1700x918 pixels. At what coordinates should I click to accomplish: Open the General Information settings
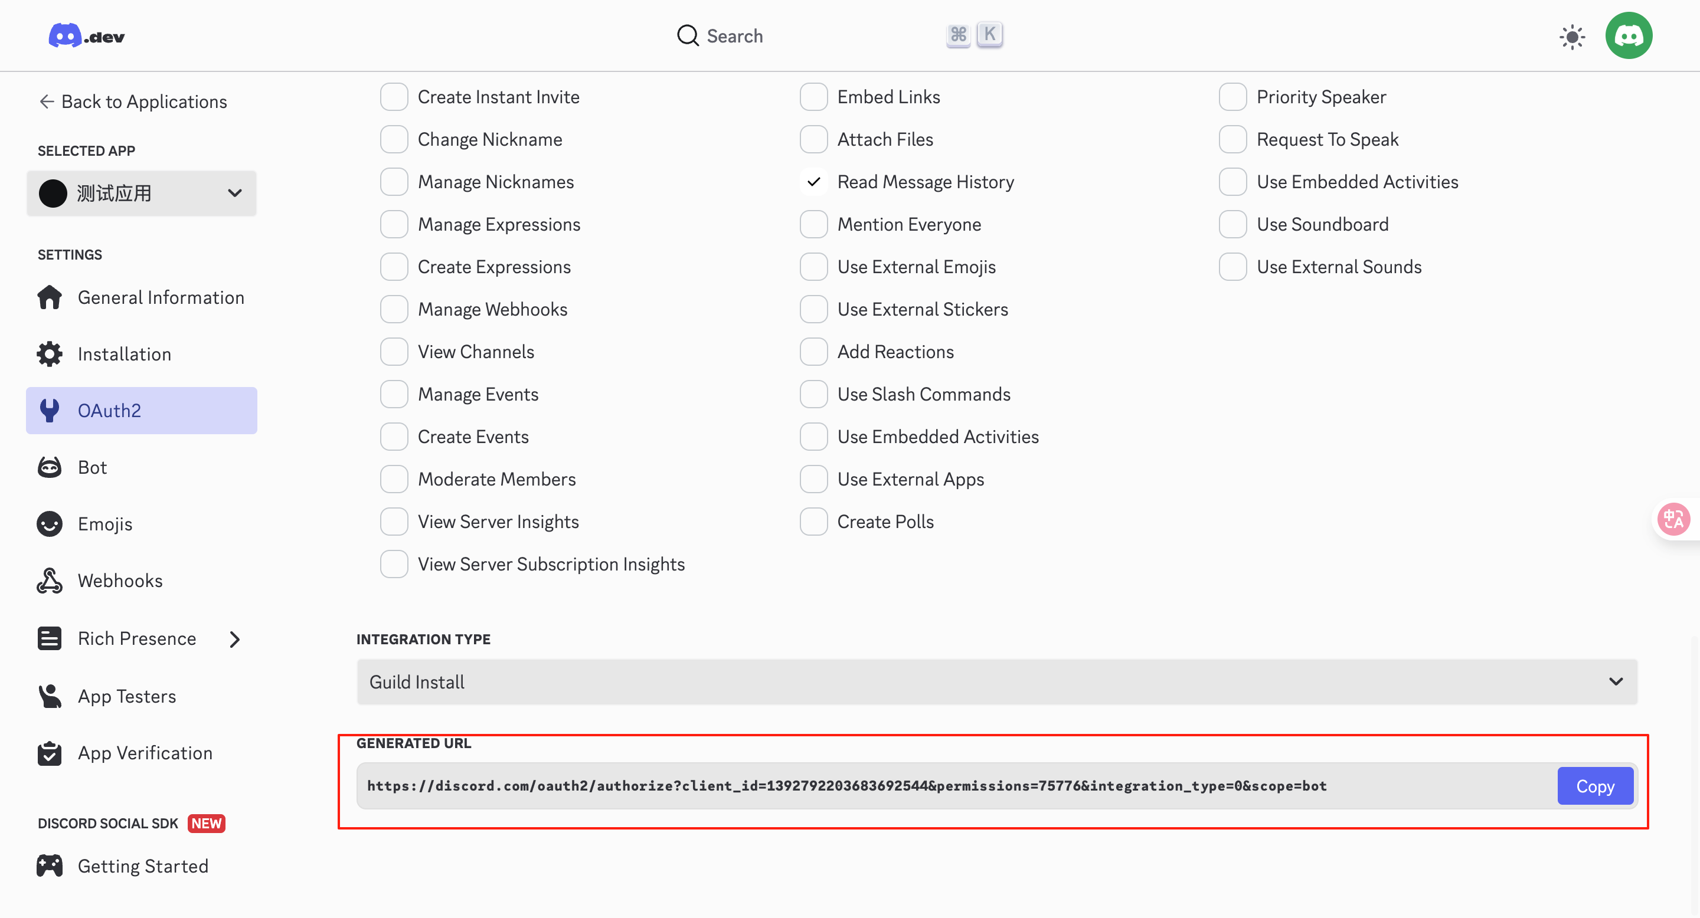[x=161, y=297]
